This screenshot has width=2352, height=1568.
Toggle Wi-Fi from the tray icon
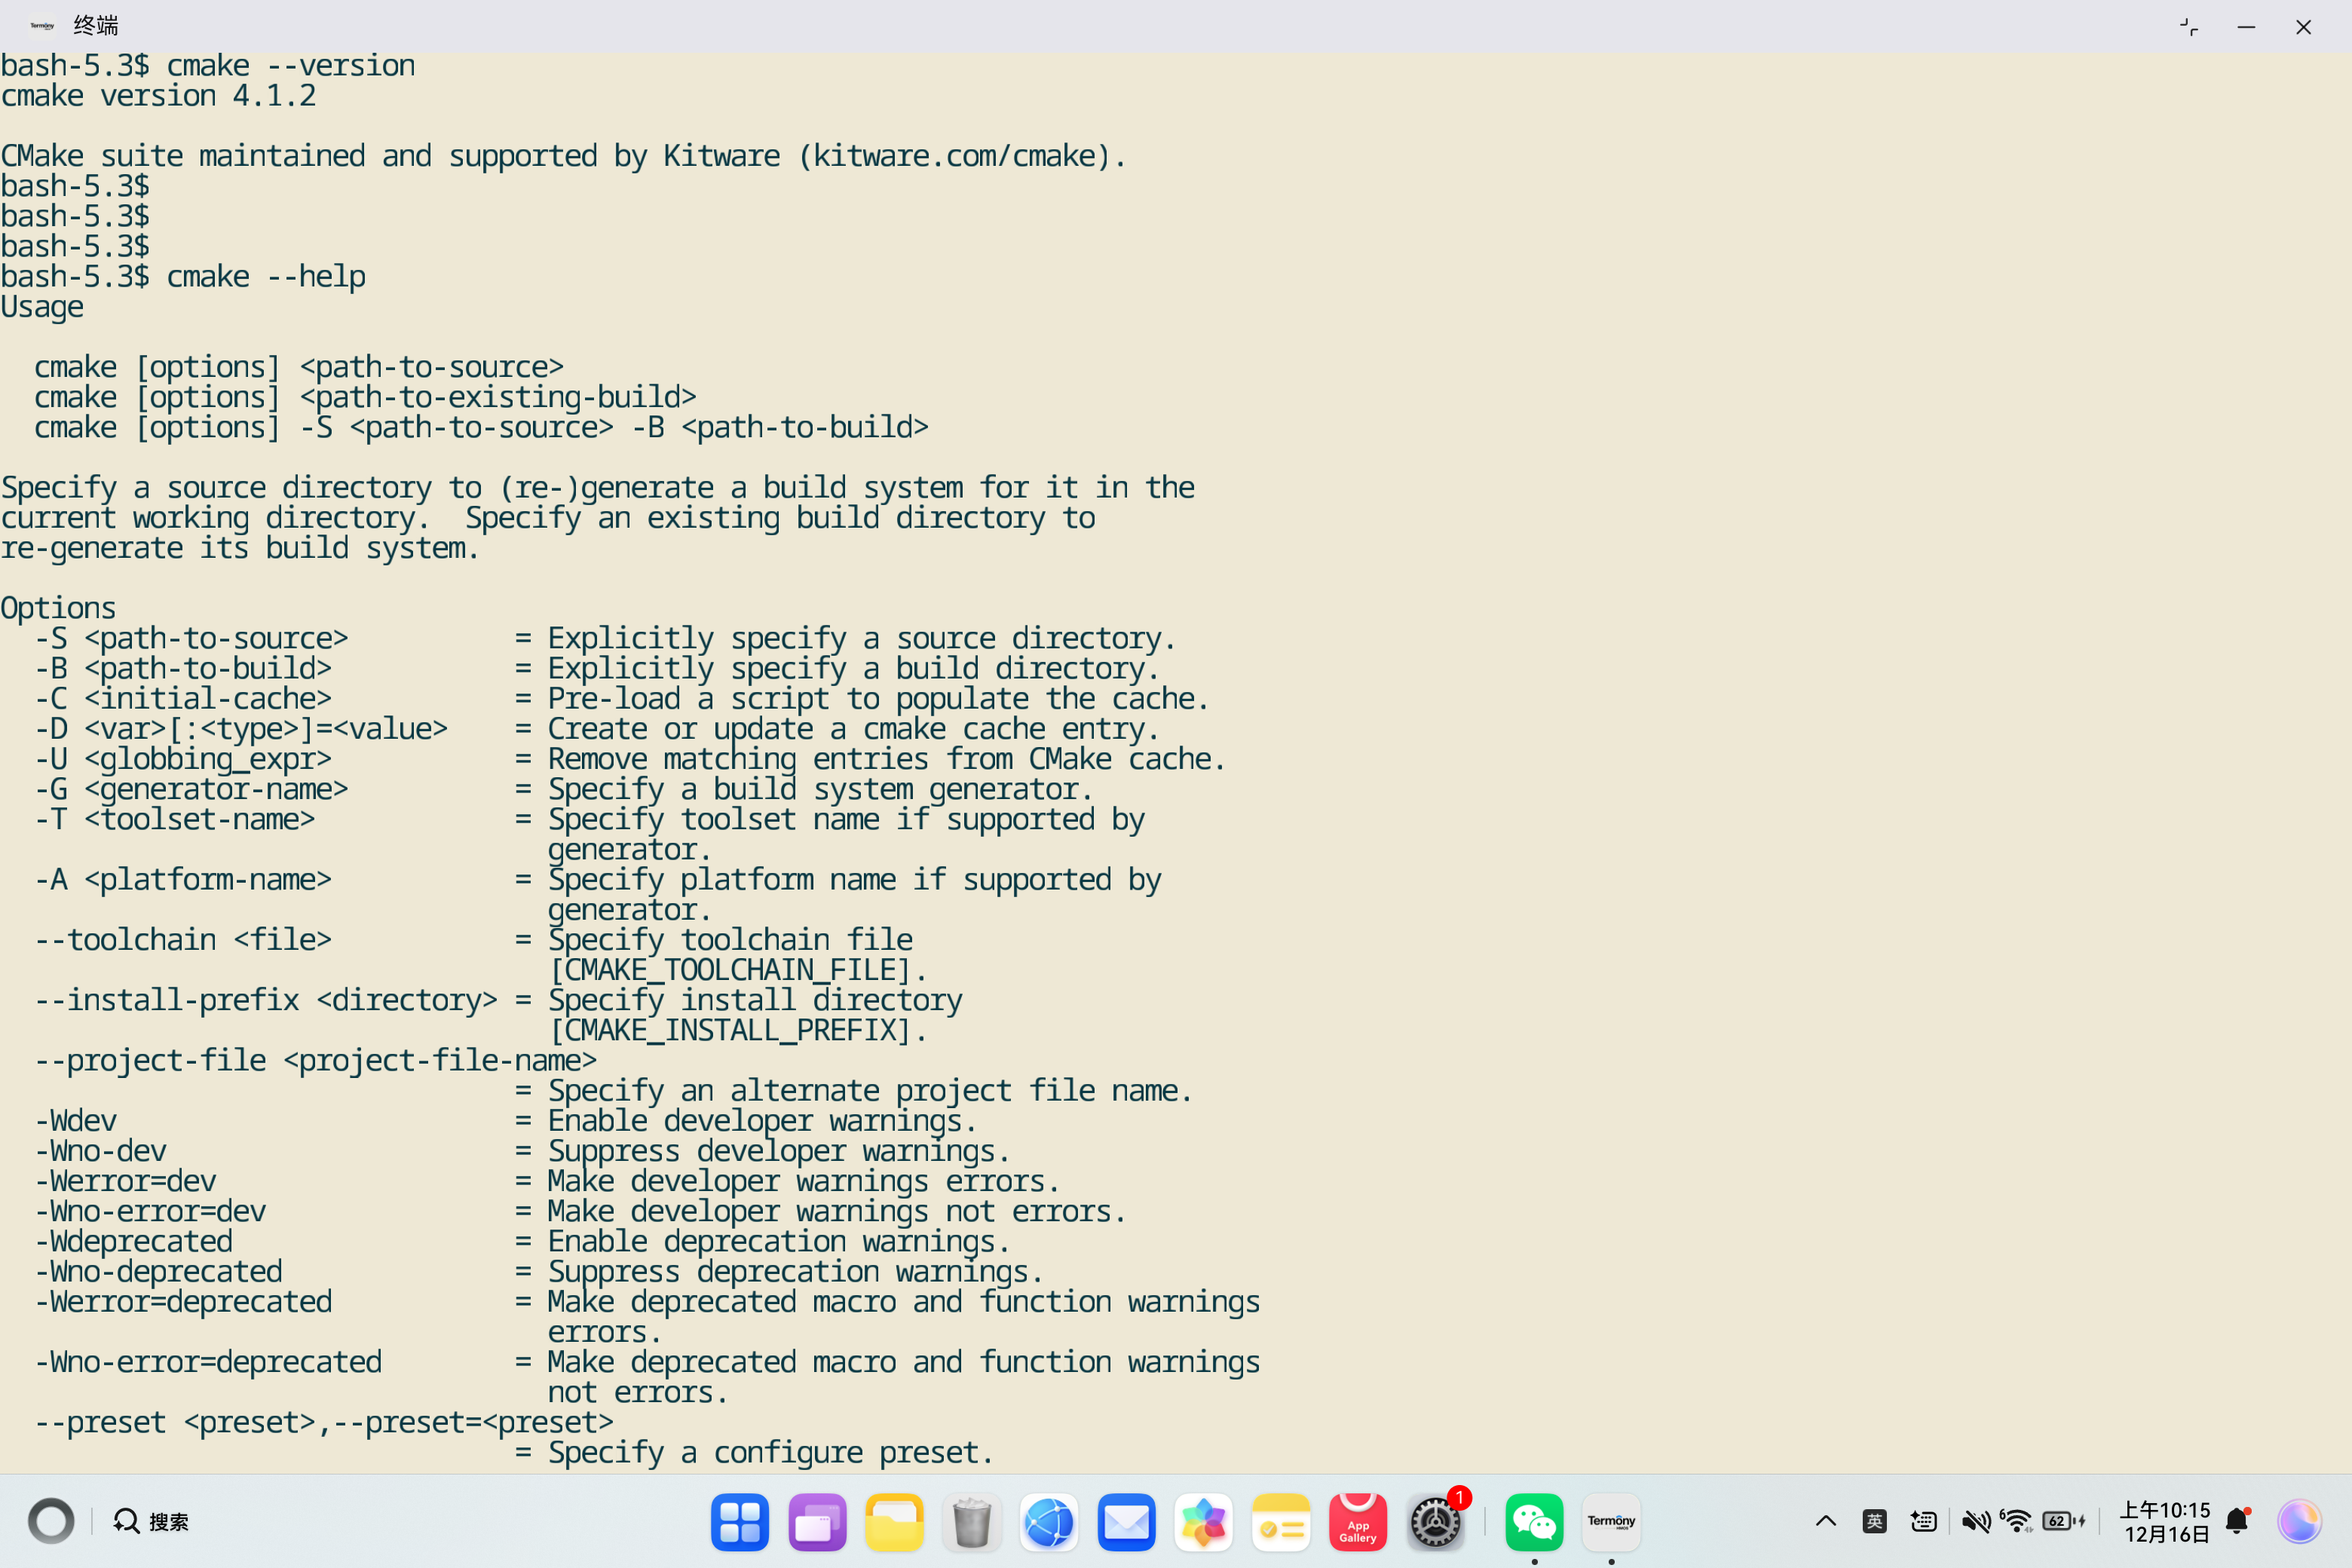[x=2016, y=1521]
